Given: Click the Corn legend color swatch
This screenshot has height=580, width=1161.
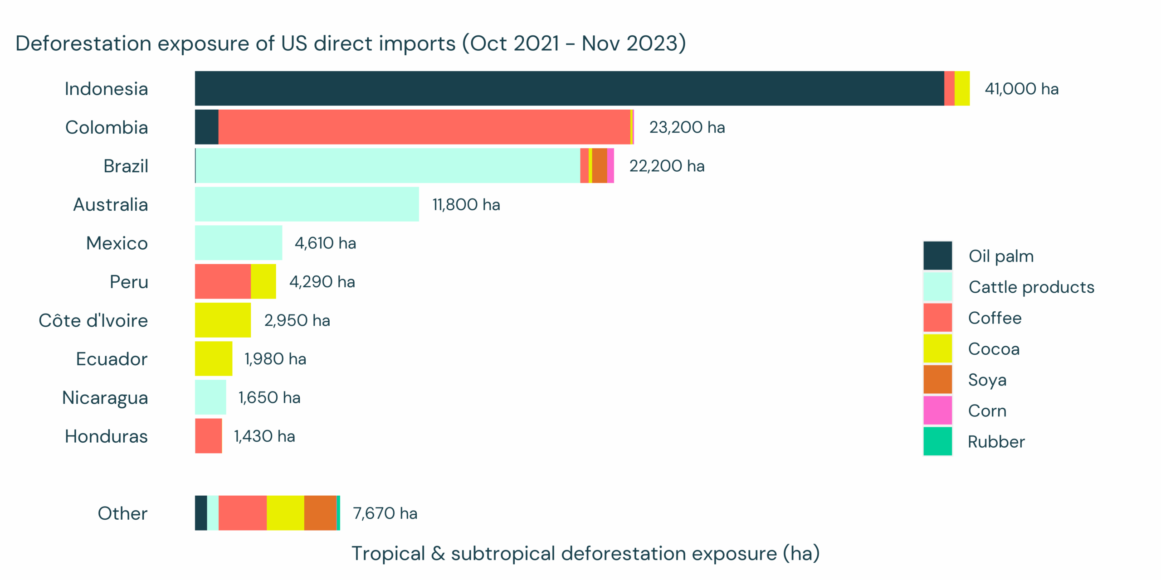Looking at the screenshot, I should [937, 410].
